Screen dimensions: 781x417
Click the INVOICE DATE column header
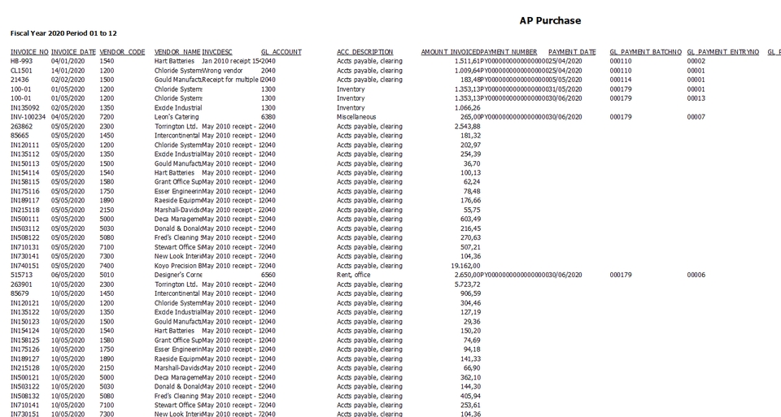[73, 52]
